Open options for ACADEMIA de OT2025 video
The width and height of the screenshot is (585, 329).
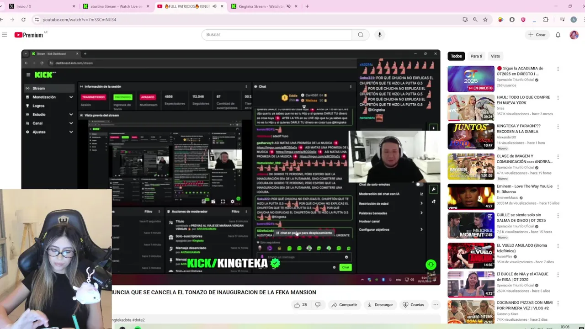tap(558, 69)
